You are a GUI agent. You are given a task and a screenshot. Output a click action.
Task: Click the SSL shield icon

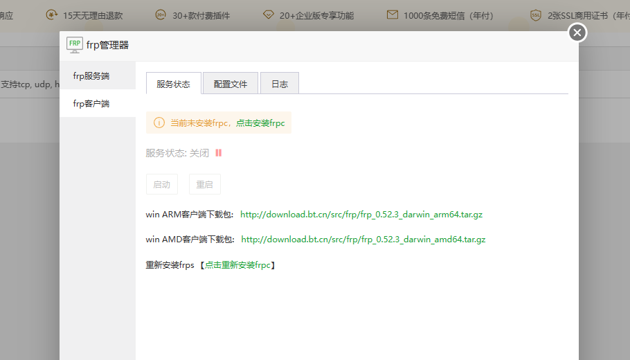(x=536, y=15)
